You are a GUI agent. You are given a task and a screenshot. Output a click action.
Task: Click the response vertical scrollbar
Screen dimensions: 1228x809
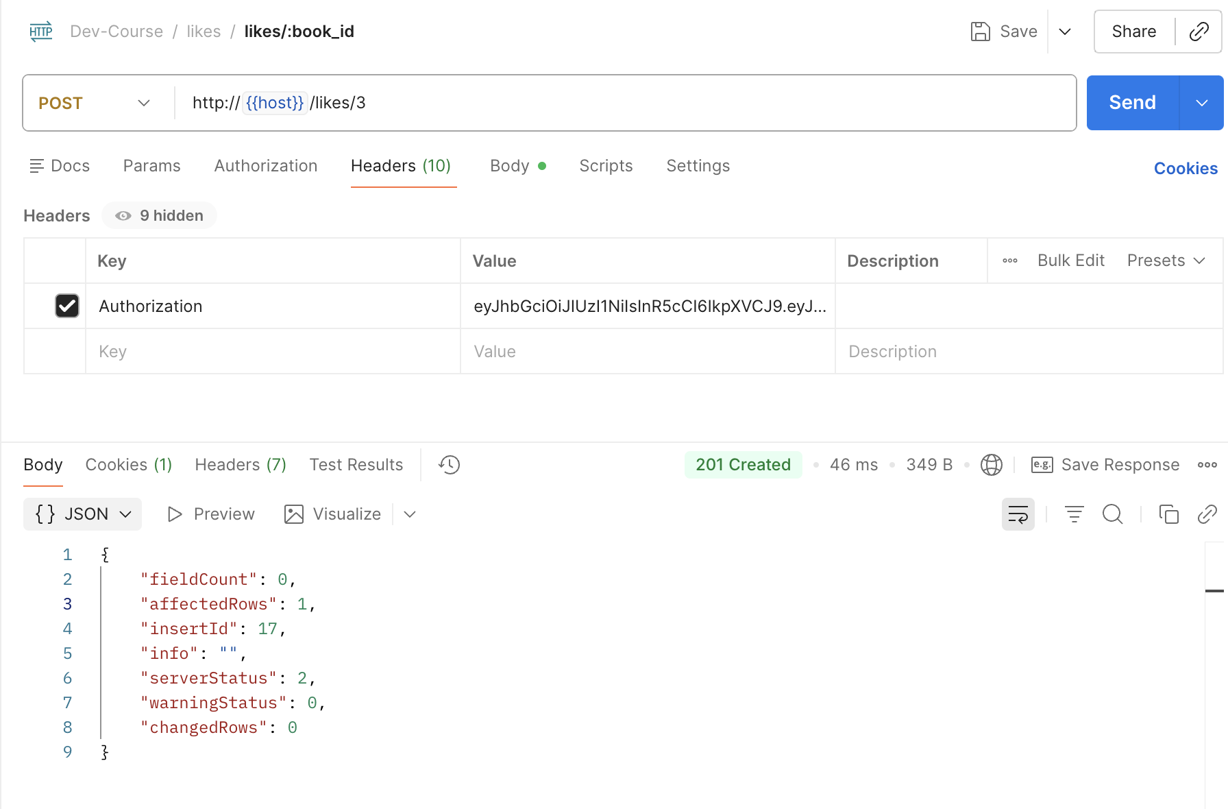point(1214,591)
